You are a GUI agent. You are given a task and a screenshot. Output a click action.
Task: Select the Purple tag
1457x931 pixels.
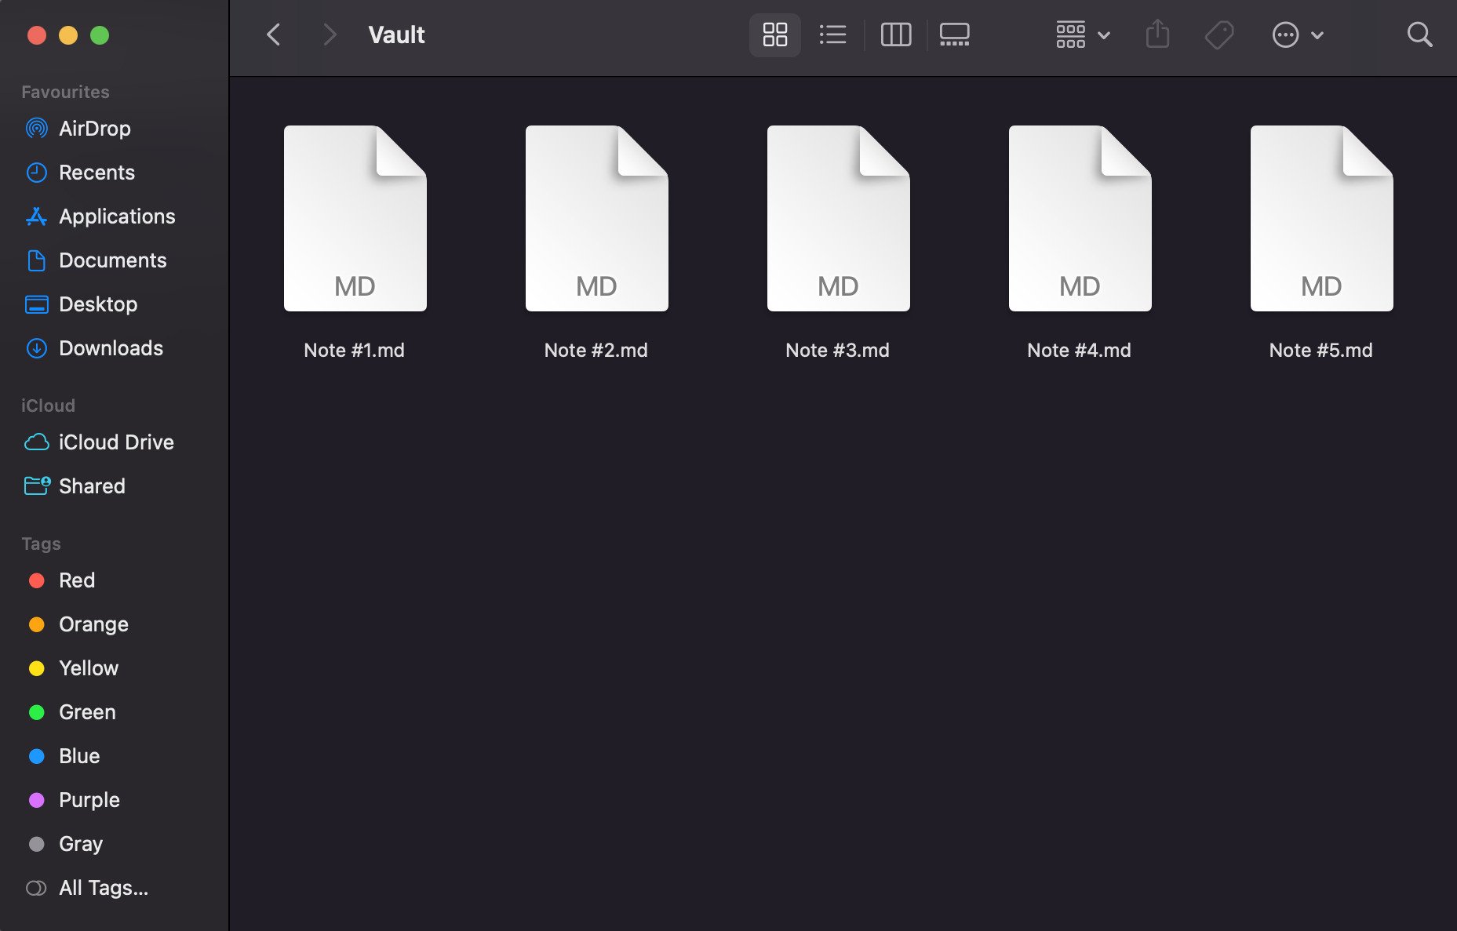point(89,800)
